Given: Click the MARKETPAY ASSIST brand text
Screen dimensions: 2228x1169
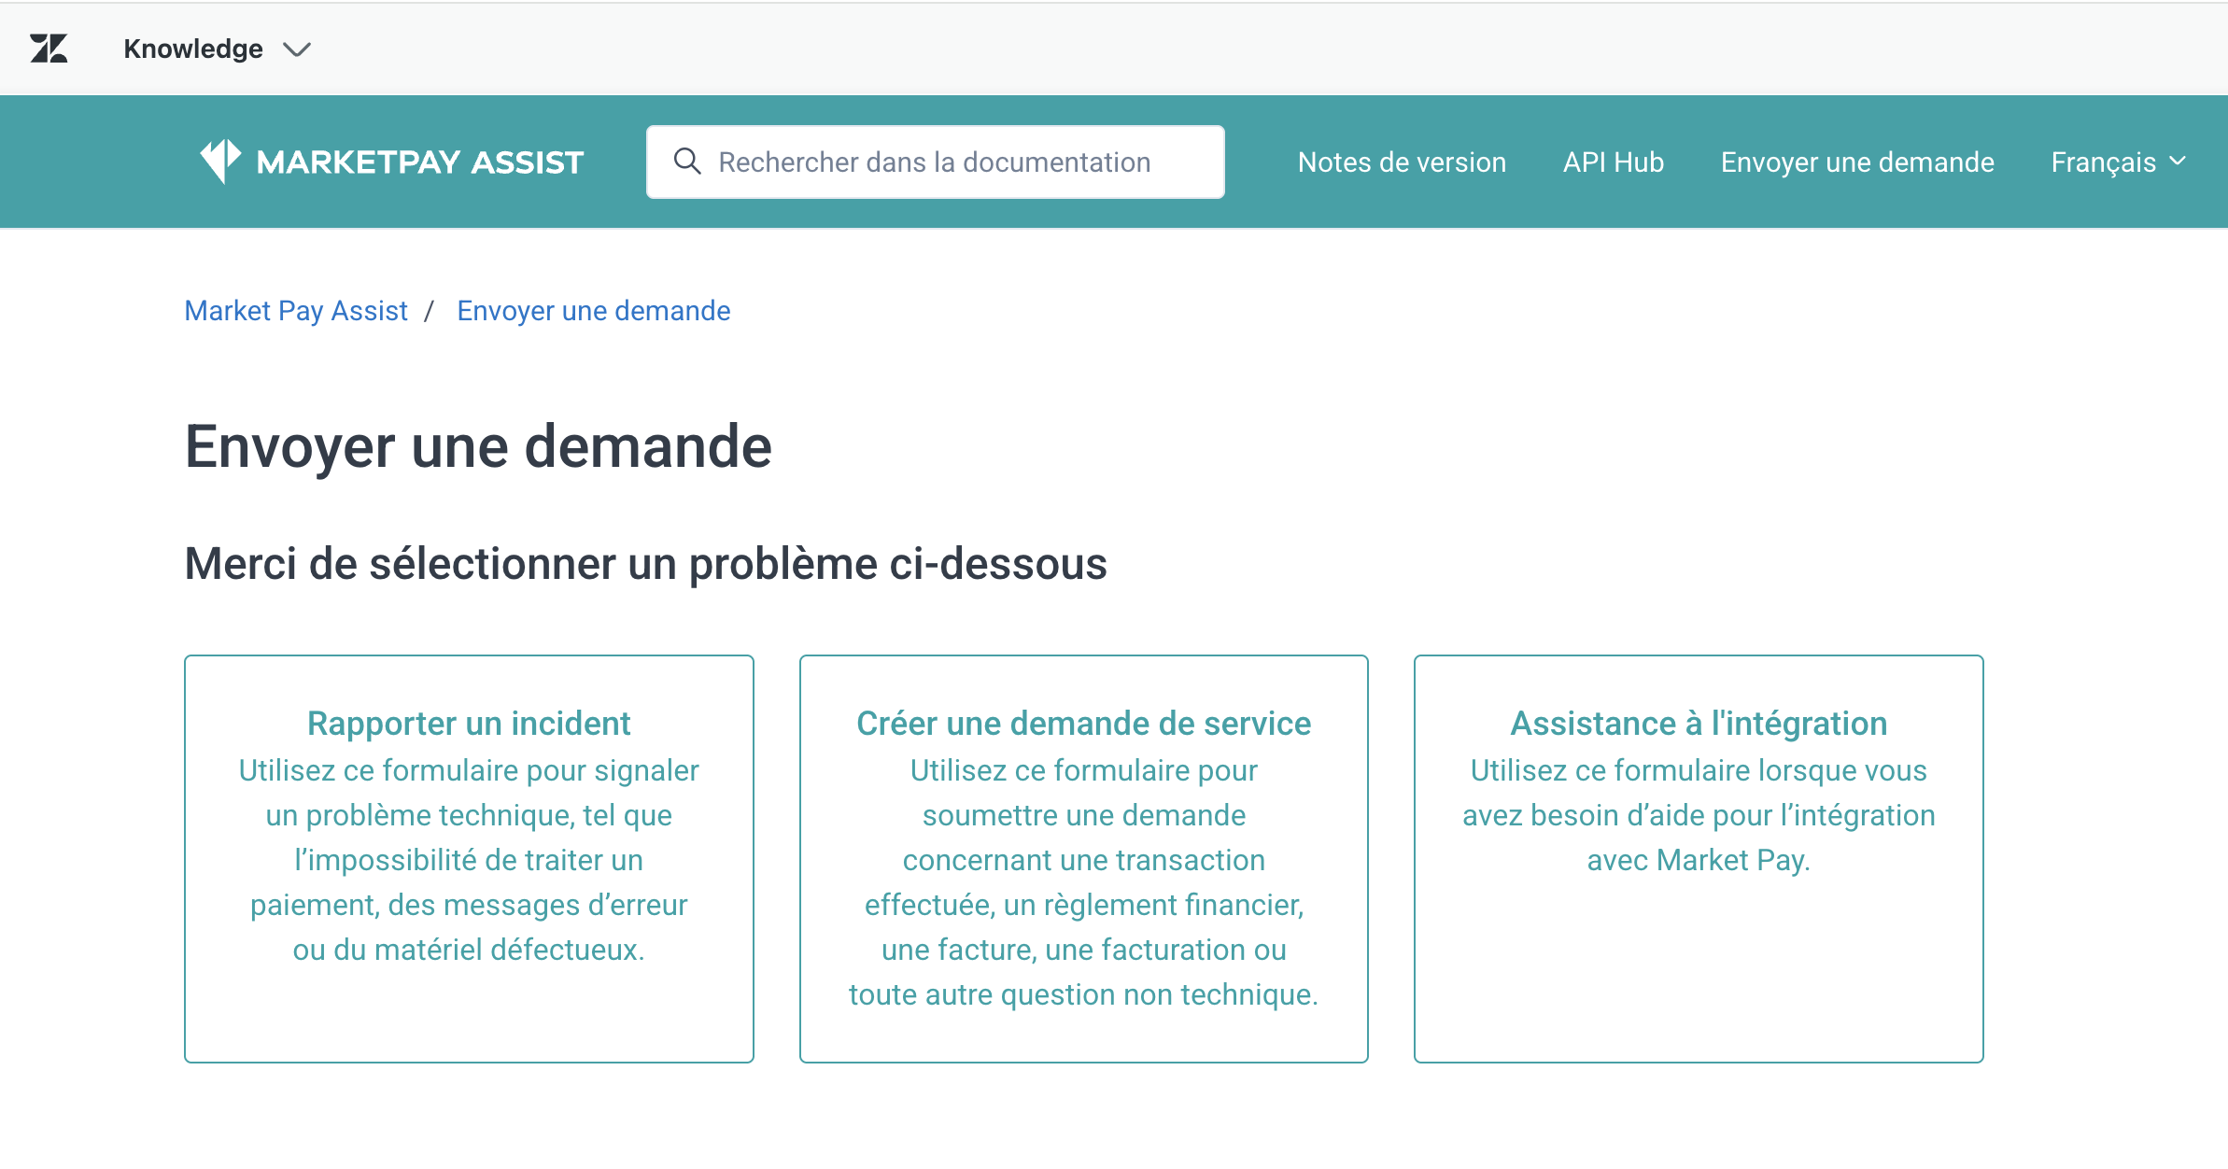Looking at the screenshot, I should [x=420, y=162].
